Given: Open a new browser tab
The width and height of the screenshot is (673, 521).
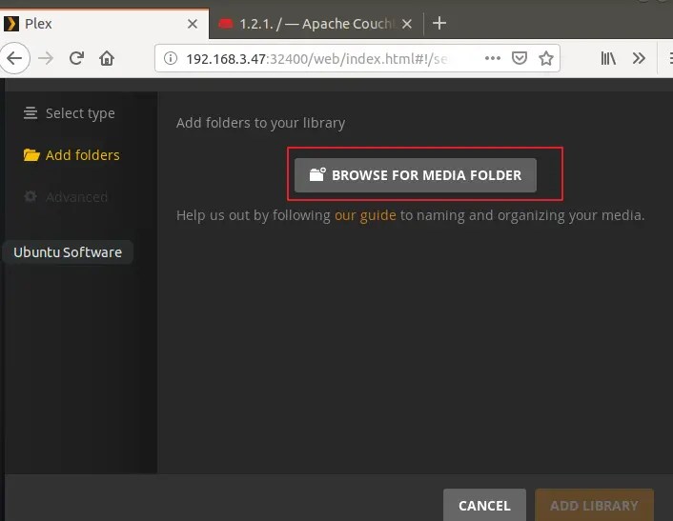Looking at the screenshot, I should pyautogui.click(x=439, y=23).
